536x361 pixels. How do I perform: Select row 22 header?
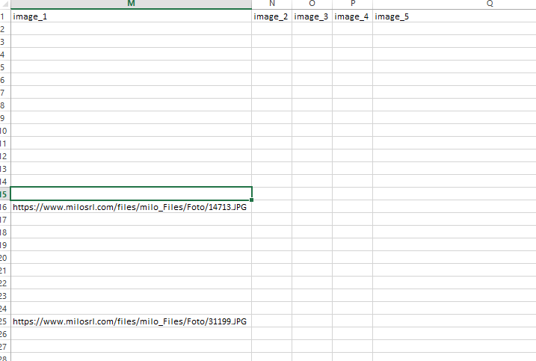coord(5,283)
